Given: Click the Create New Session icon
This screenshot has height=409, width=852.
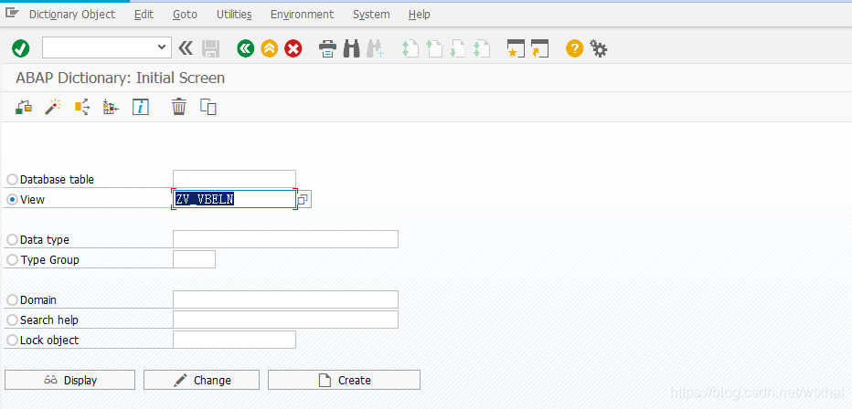Looking at the screenshot, I should (516, 48).
